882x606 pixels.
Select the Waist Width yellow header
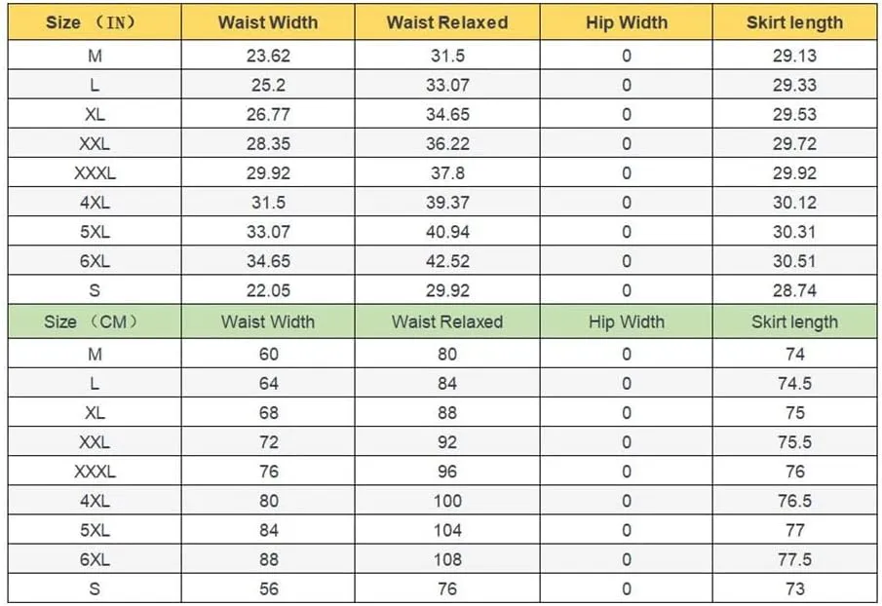pyautogui.click(x=268, y=22)
